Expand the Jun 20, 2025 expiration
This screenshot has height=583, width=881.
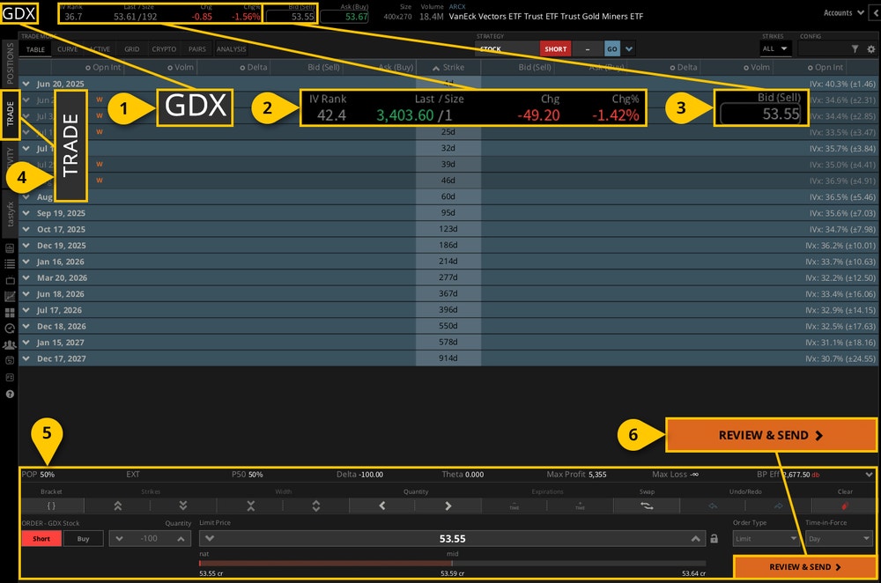(x=26, y=84)
